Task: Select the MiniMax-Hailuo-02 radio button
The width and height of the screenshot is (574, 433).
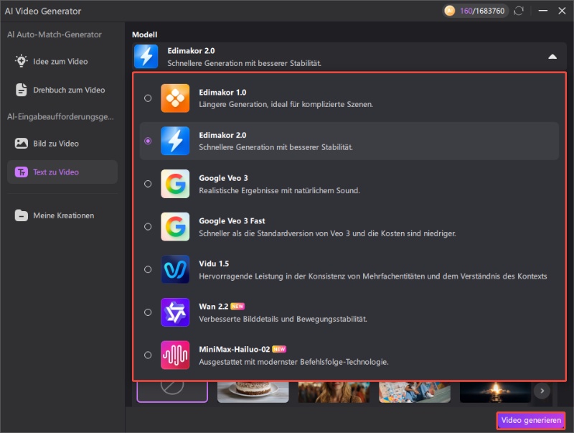Action: click(x=148, y=355)
